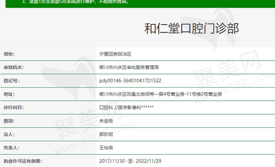Click the 法人 label
Image resolution: width=275 pixels, height=167 pixels.
click(x=9, y=135)
